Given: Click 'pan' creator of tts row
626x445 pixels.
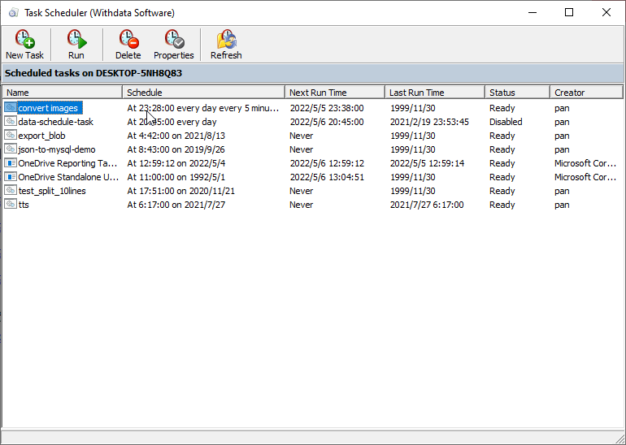Looking at the screenshot, I should point(562,205).
